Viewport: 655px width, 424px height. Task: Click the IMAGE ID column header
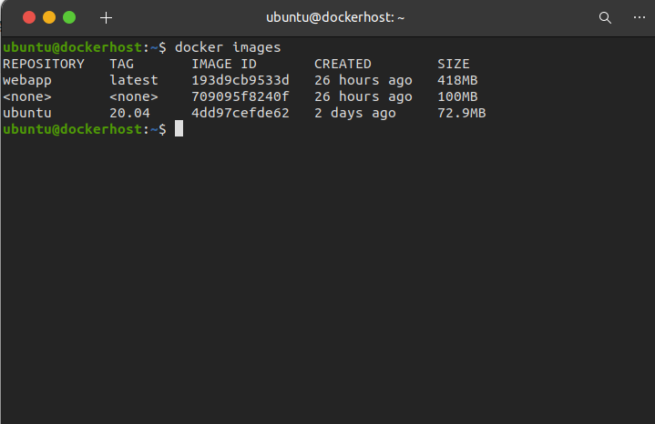point(224,64)
